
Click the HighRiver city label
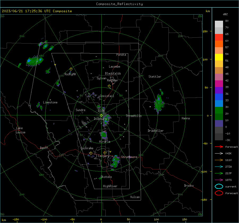pyautogui.click(x=110, y=186)
